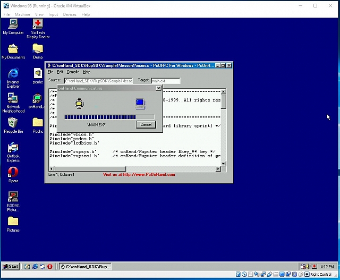Open the PcOH-C File menu
340x280 pixels.
(x=50, y=72)
